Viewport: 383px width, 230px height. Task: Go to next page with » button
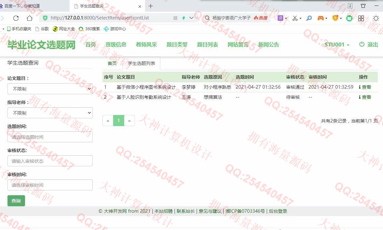[x=129, y=121]
